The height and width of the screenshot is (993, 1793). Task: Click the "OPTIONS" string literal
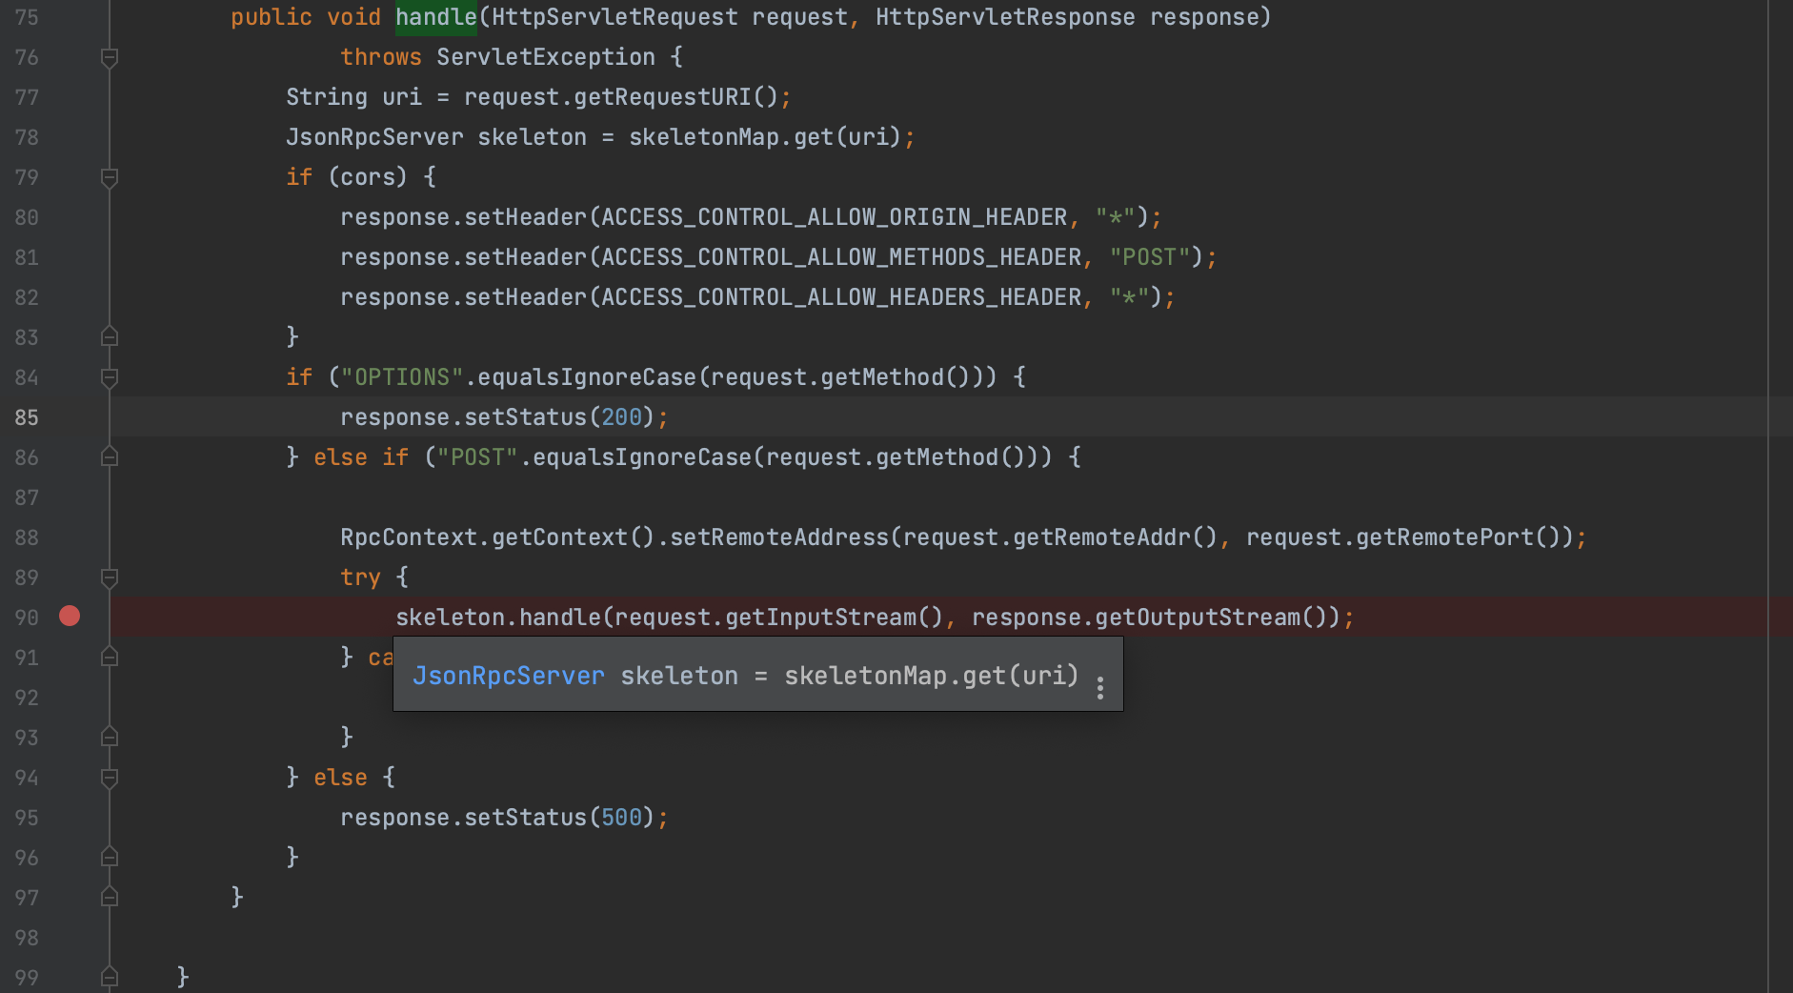[x=402, y=377]
